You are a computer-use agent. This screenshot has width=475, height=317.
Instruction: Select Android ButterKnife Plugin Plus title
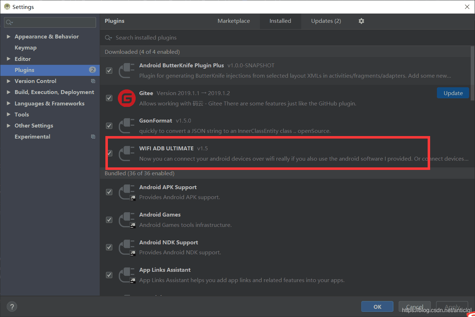(182, 66)
